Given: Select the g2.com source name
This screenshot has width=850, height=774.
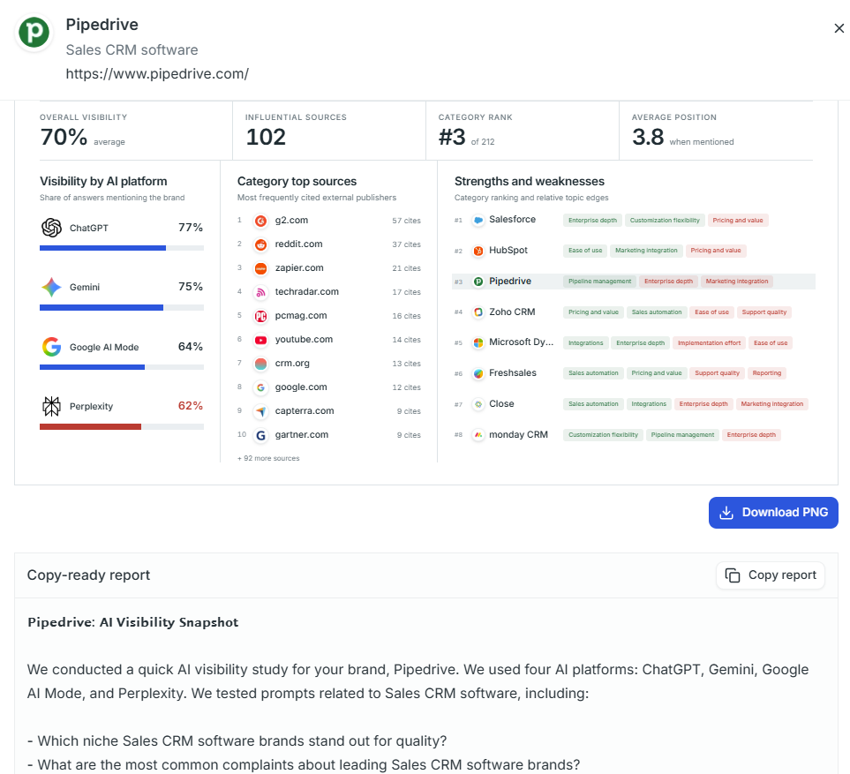Looking at the screenshot, I should pos(291,220).
